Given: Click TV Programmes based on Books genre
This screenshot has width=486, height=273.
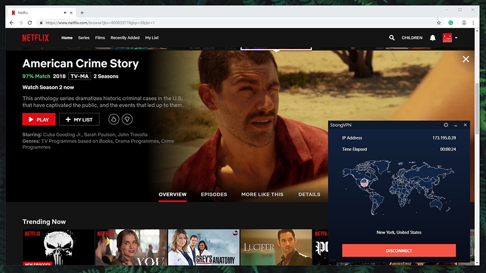Looking at the screenshot, I should tap(77, 141).
